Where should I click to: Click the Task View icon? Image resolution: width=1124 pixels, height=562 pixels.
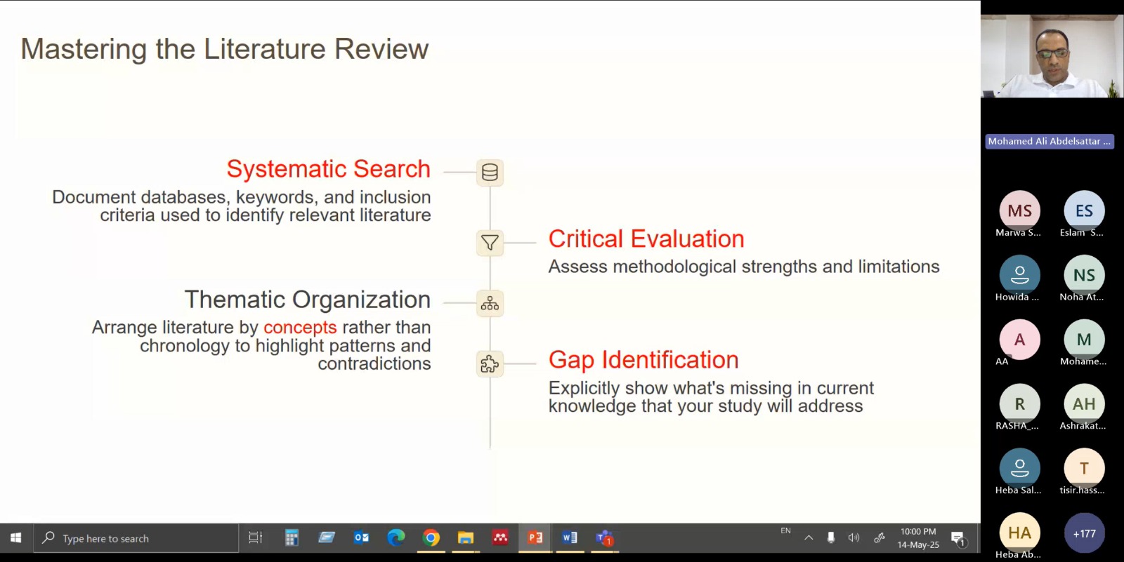[x=256, y=538]
